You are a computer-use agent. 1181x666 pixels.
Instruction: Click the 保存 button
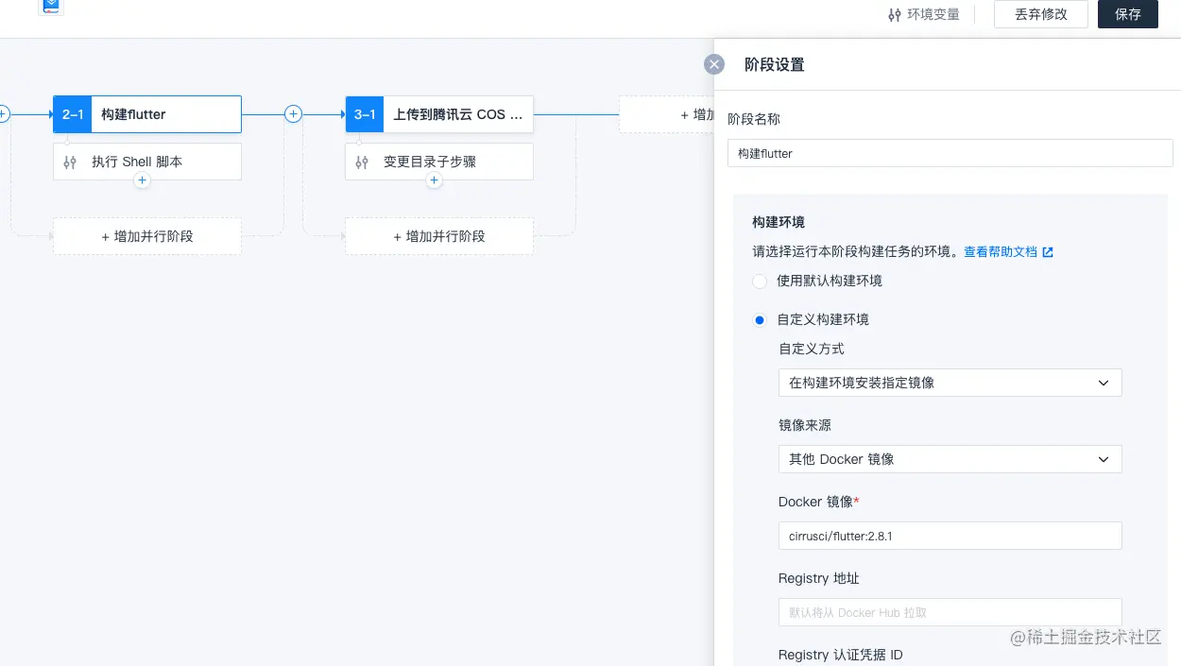1128,14
